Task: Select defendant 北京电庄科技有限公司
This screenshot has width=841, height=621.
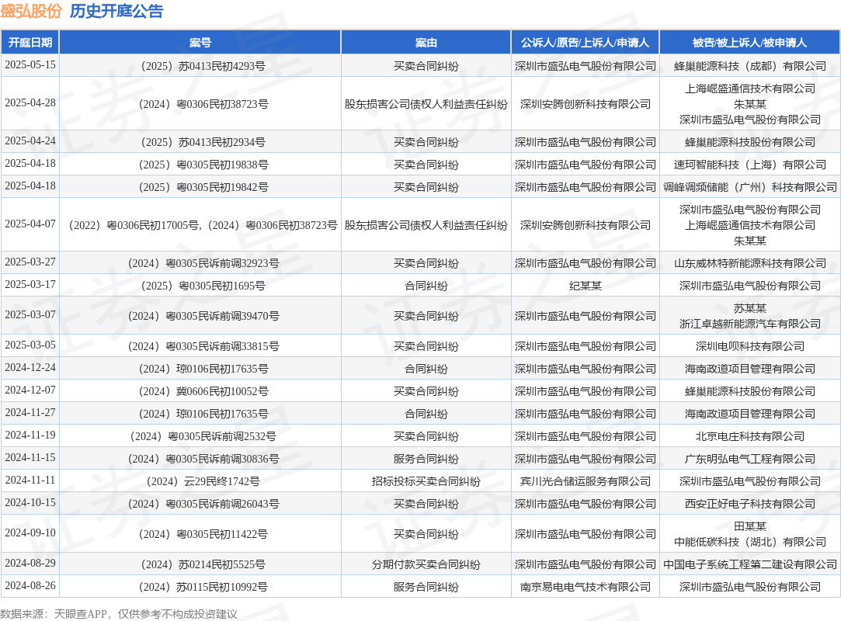Action: [x=750, y=436]
